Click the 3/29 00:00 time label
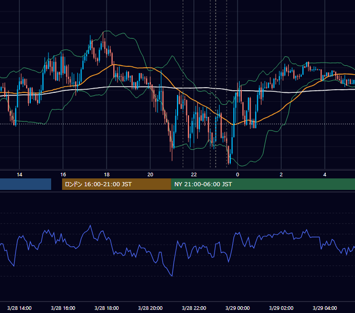This screenshot has height=313, width=355. [238, 308]
